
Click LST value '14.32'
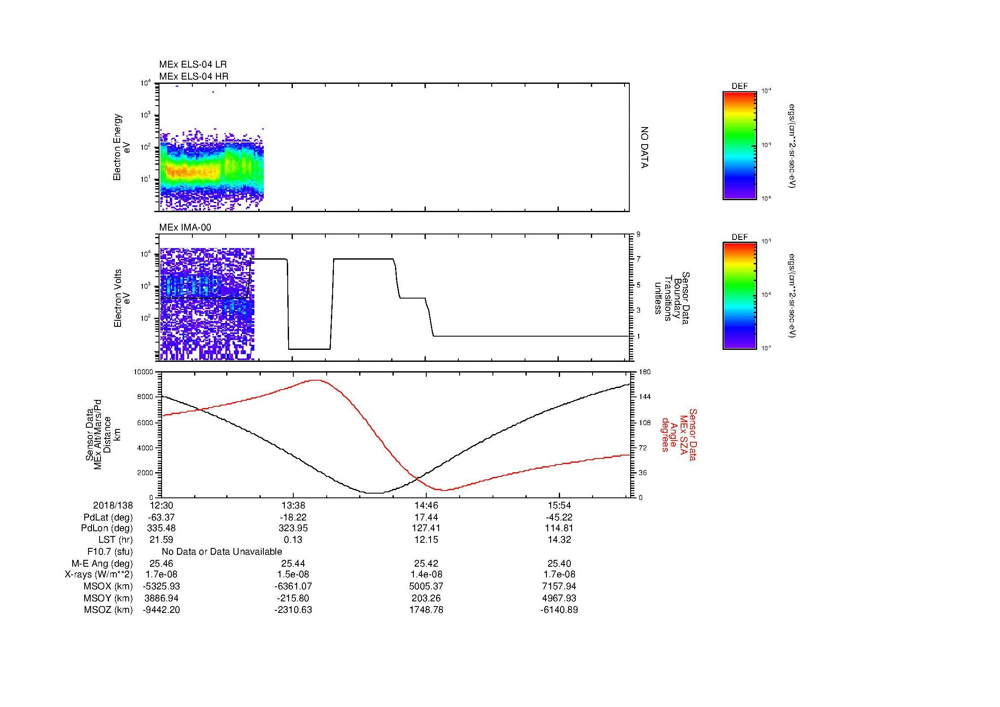click(x=559, y=539)
